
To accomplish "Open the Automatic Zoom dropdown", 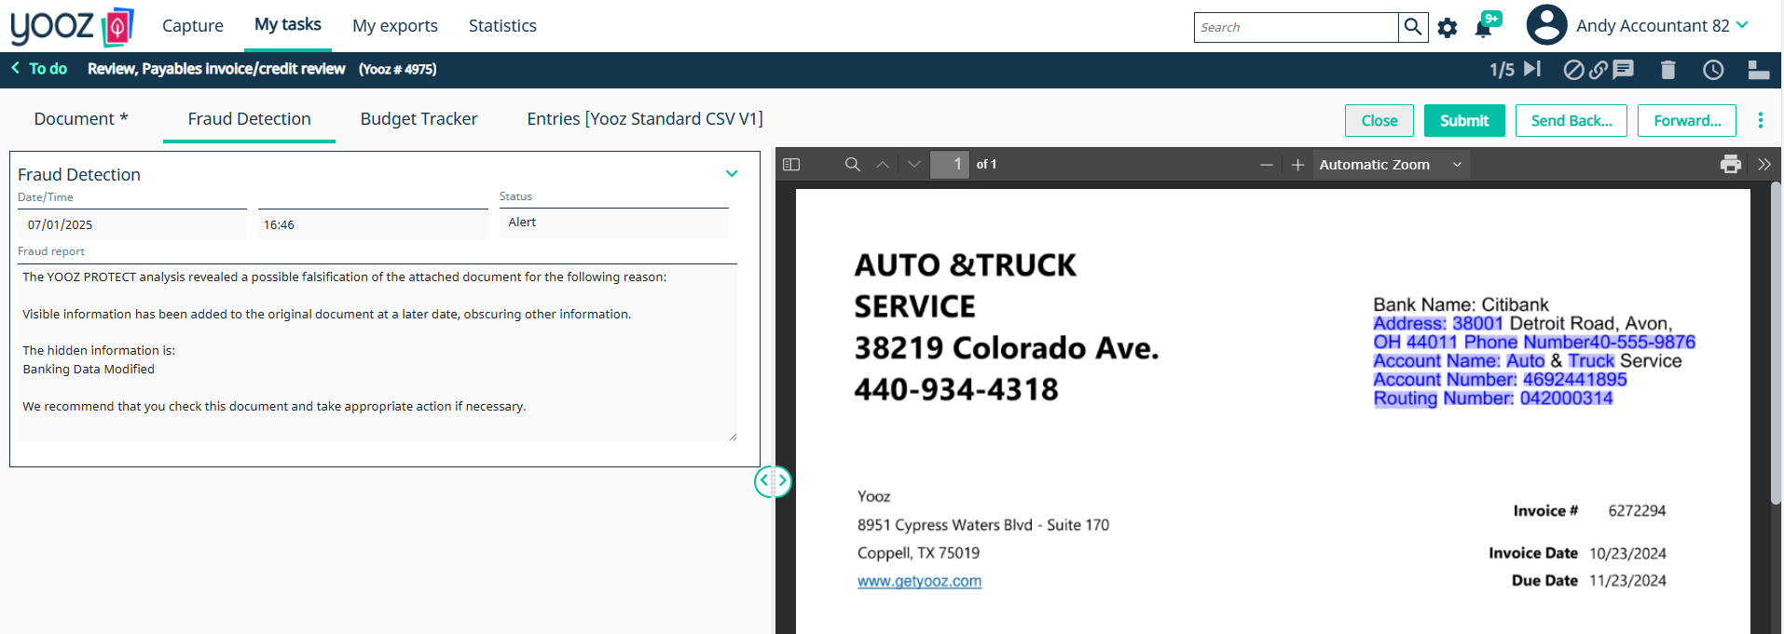I will click(x=1390, y=165).
